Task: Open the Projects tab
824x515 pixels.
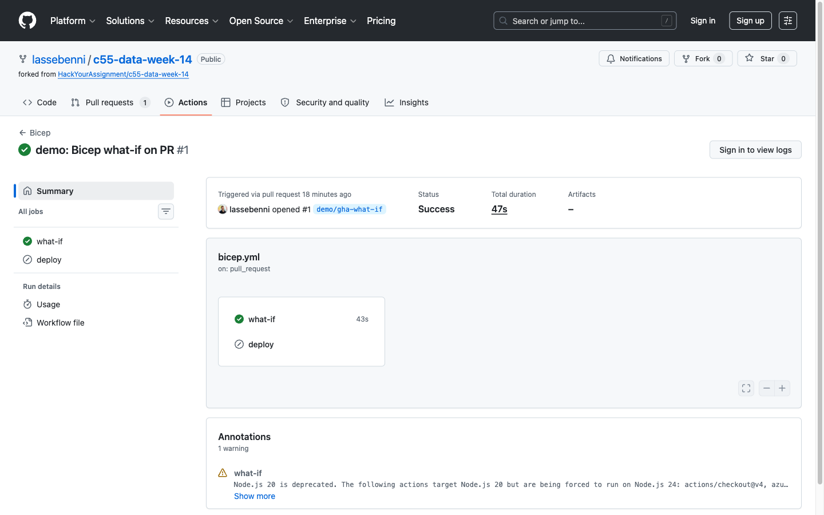Action: tap(244, 102)
